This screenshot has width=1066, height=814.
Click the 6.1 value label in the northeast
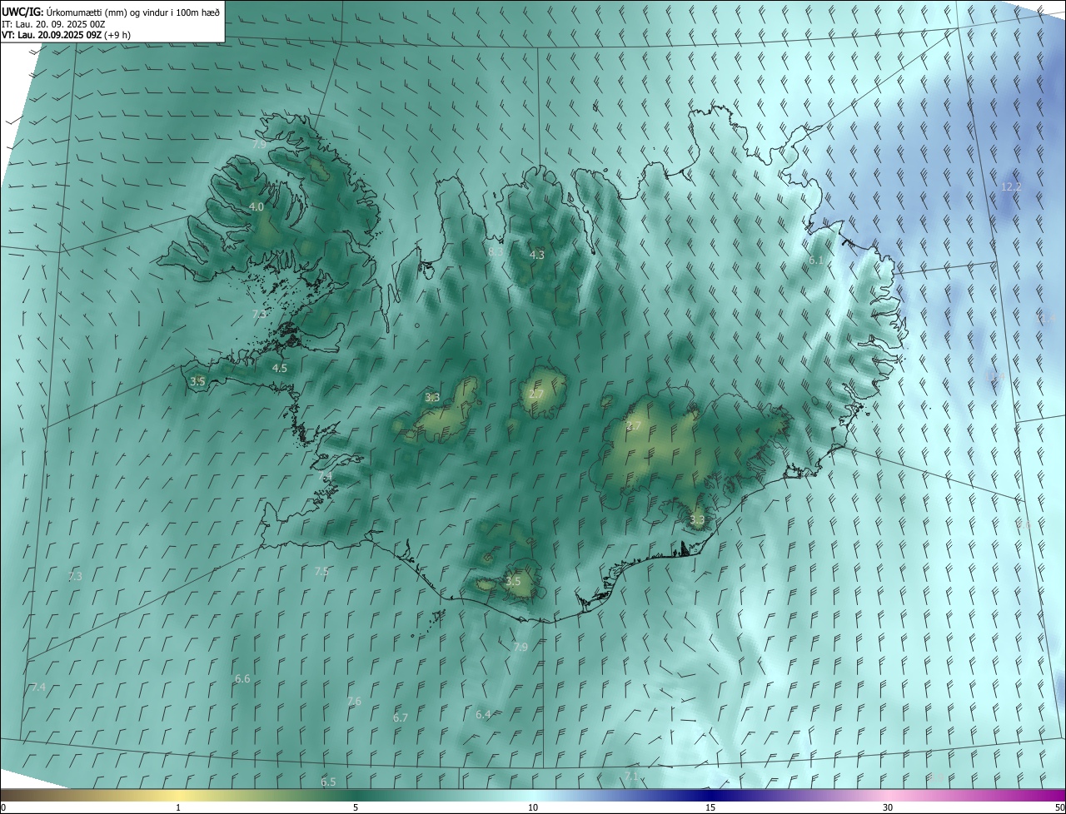(x=816, y=261)
